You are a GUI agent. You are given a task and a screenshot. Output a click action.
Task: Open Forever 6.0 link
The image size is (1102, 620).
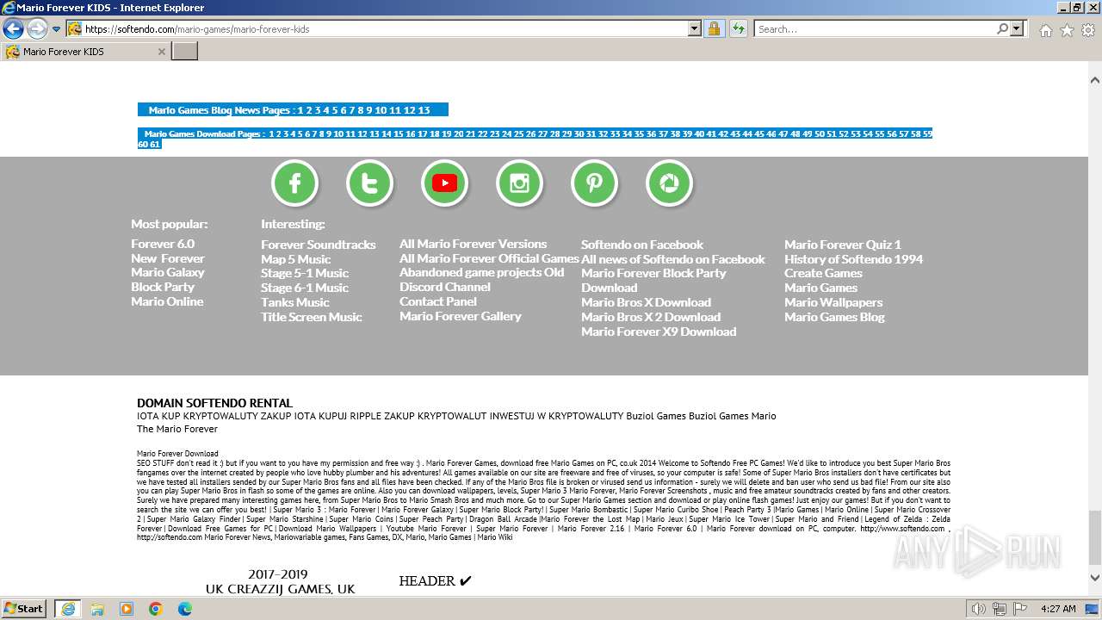click(163, 244)
